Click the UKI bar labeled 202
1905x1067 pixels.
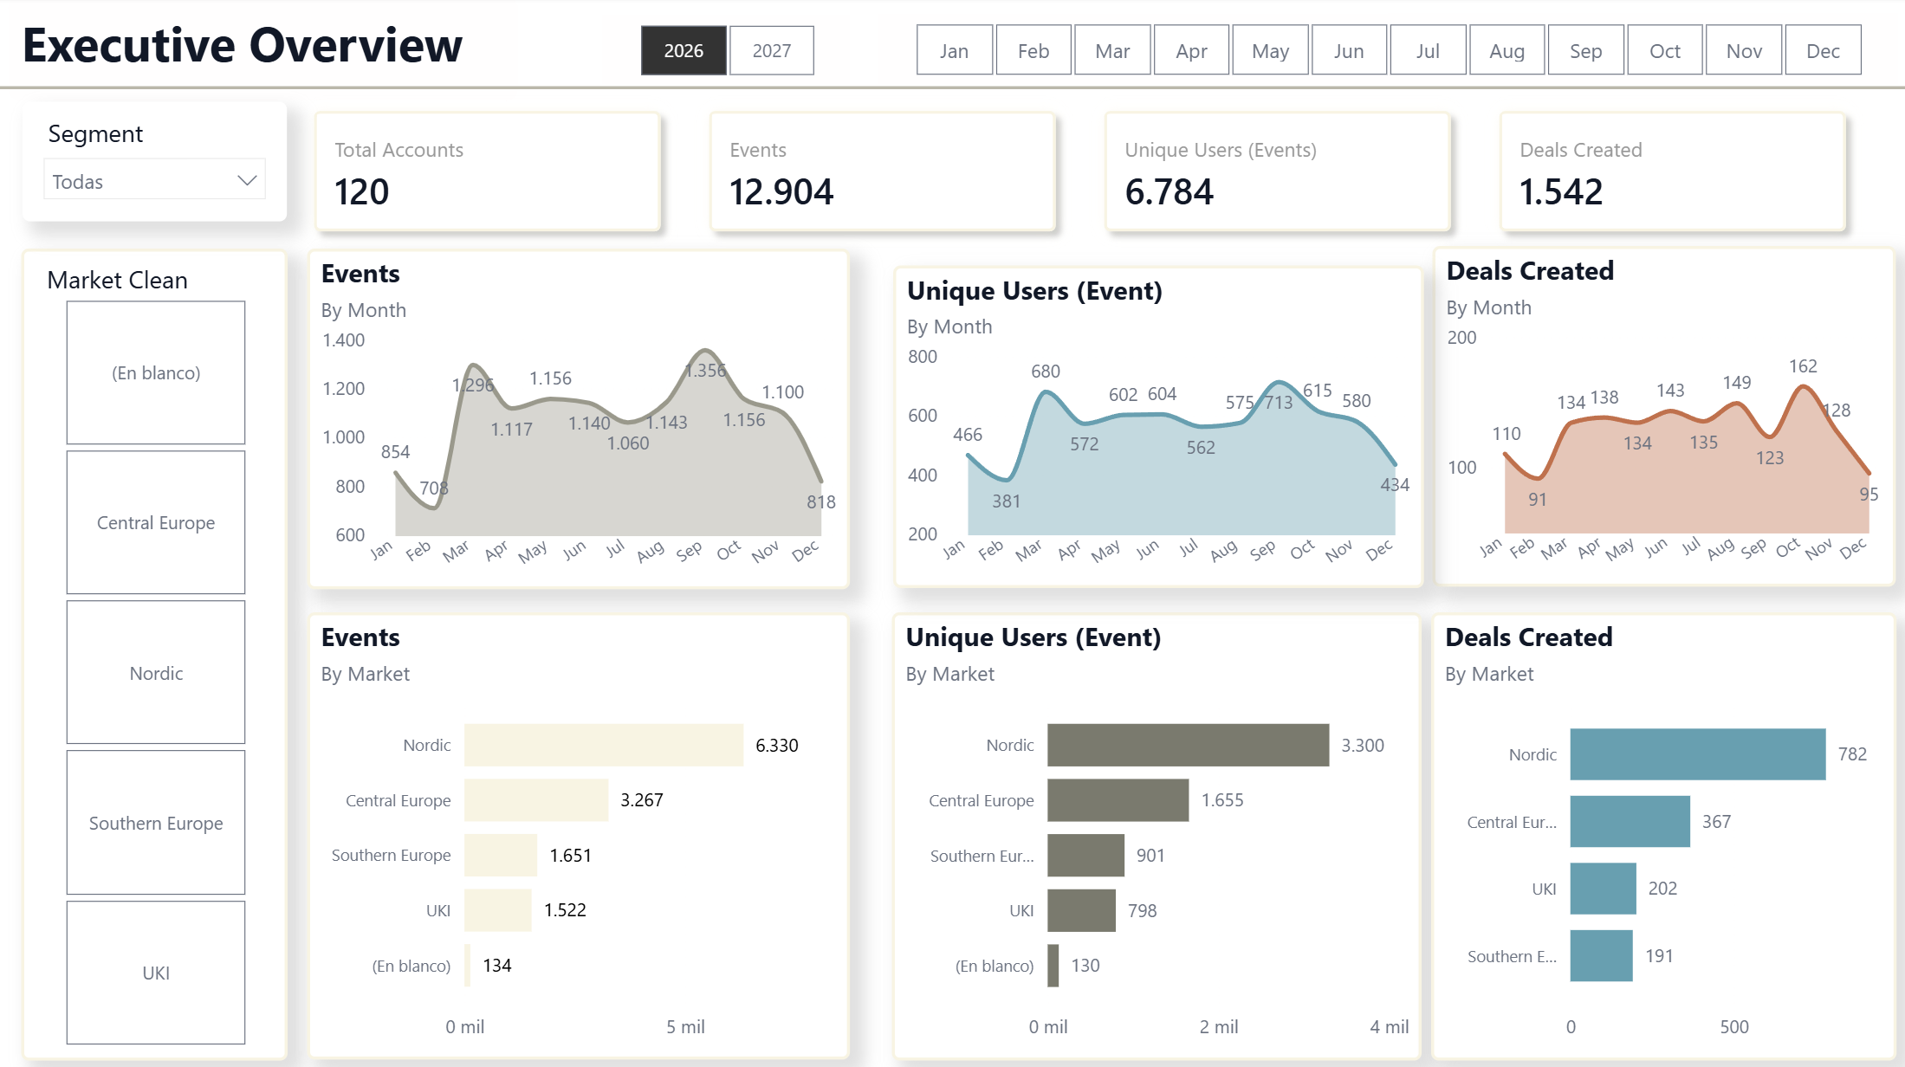point(1604,889)
